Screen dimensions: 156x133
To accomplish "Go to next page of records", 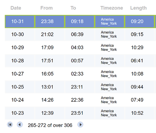I will pyautogui.click(x=80, y=125).
